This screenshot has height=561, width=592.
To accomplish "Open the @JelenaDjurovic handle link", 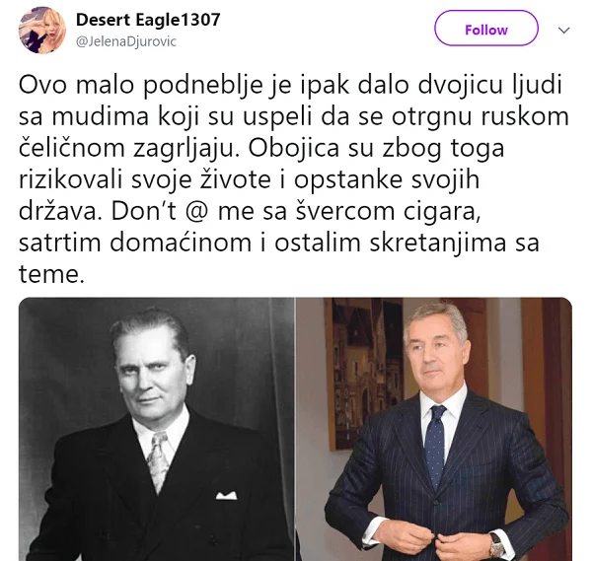I will tap(125, 41).
